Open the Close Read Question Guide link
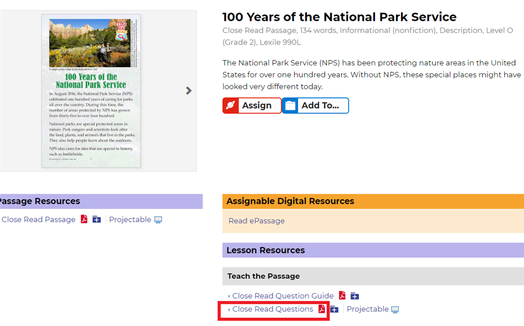This screenshot has height=326, width=524. point(282,296)
